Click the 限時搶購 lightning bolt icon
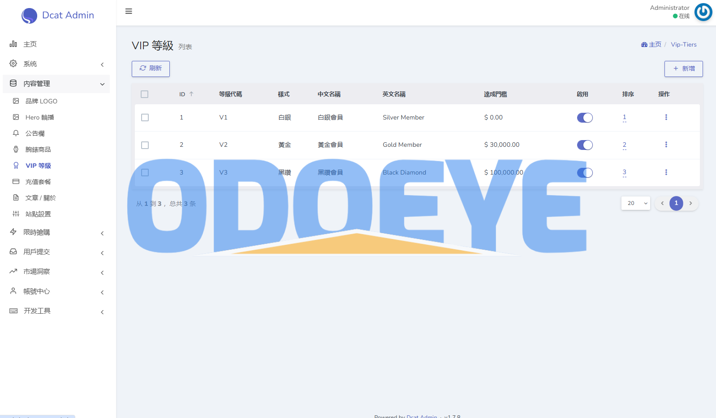Image resolution: width=716 pixels, height=418 pixels. 13,232
